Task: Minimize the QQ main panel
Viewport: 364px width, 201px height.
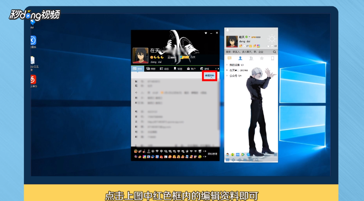Action: coord(271,31)
